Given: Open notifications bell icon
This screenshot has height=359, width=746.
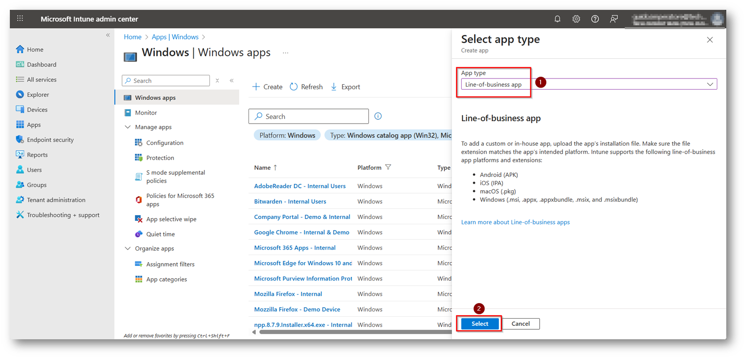Looking at the screenshot, I should 557,19.
